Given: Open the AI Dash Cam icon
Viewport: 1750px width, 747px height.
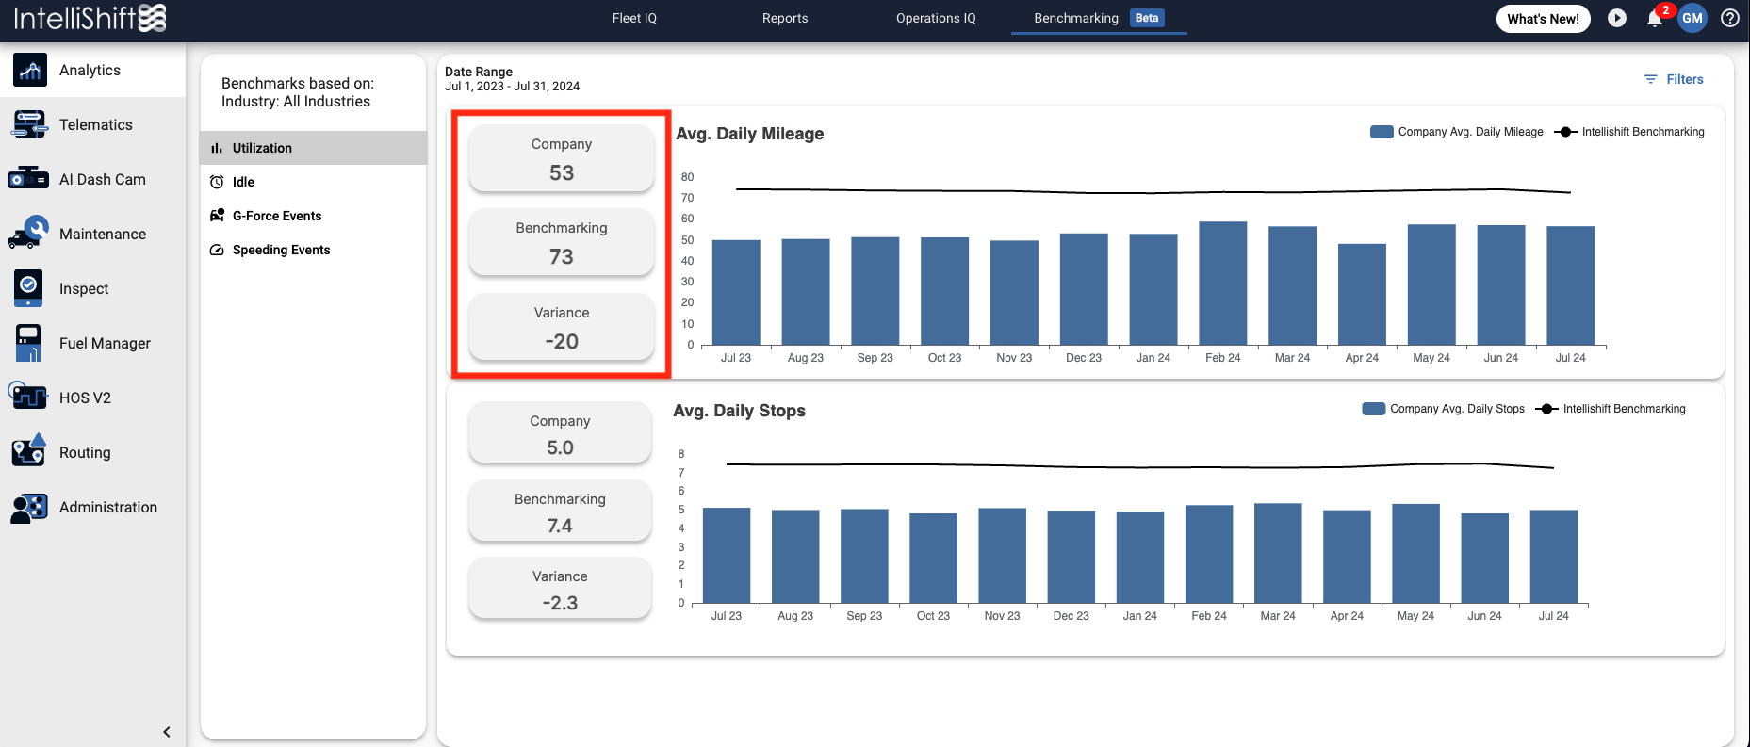Looking at the screenshot, I should (x=28, y=179).
